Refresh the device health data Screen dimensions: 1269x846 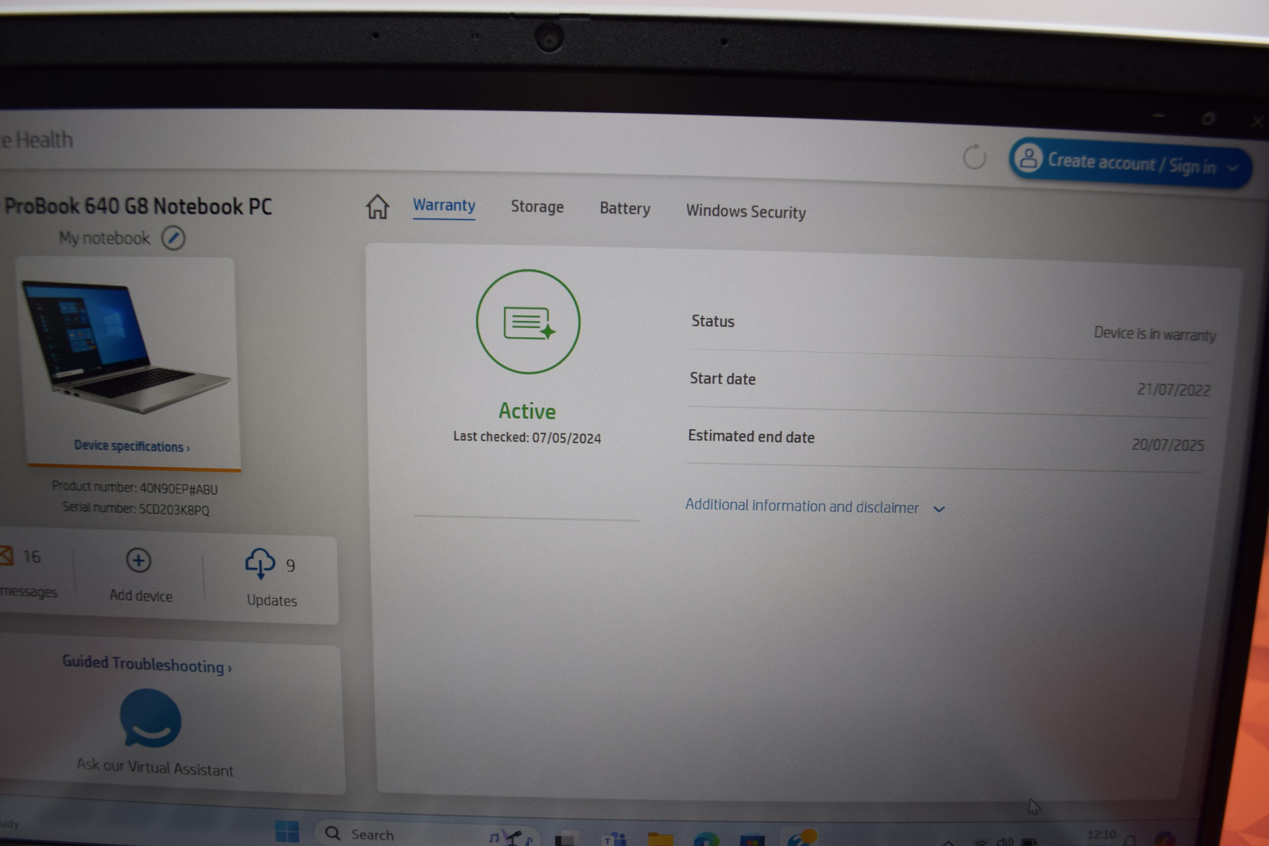(x=975, y=157)
